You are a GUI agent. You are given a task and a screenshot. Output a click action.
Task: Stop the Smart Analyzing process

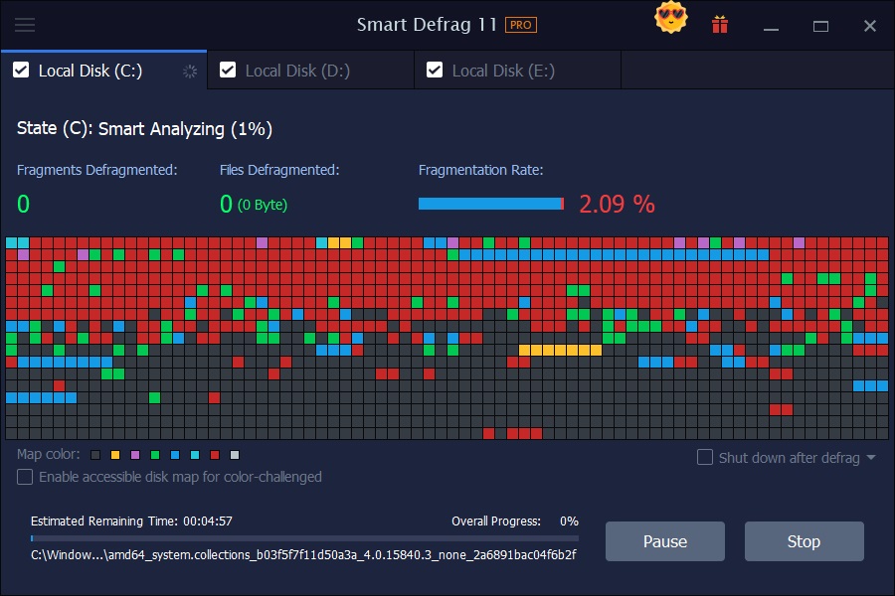point(804,541)
